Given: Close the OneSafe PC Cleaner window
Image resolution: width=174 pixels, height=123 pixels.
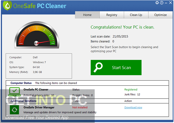Looking at the screenshot, I should coord(170,3).
